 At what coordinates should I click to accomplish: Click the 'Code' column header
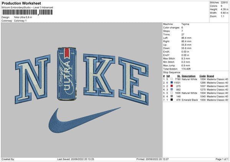tap(202, 76)
